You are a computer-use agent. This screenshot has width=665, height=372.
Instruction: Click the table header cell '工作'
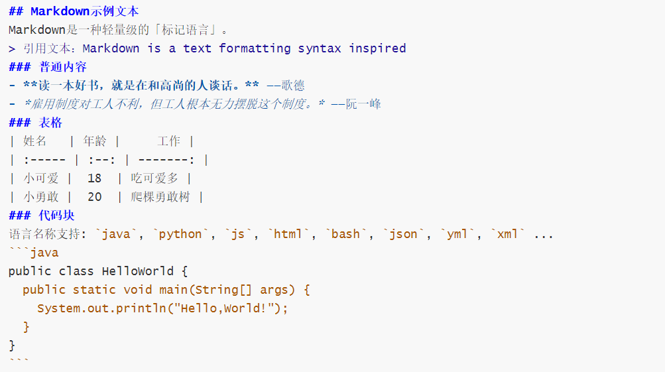169,141
